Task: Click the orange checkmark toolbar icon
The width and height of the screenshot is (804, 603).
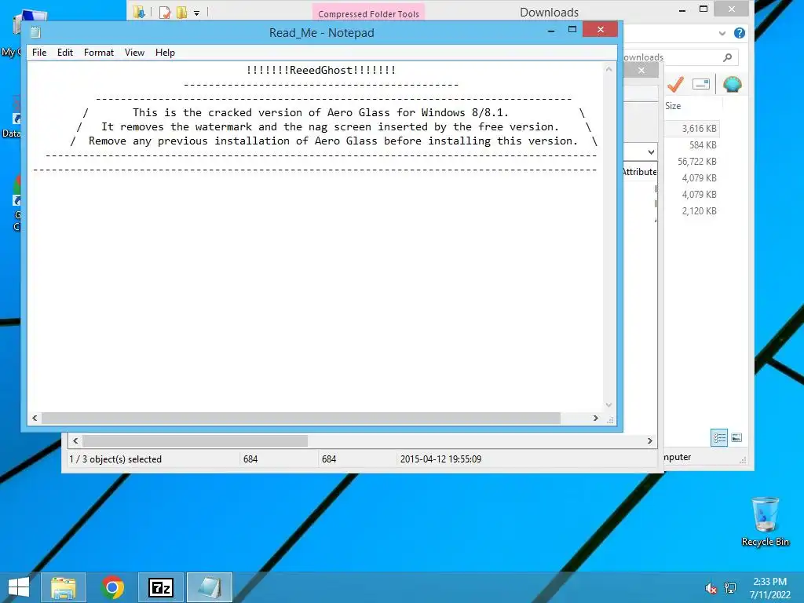Action: pyautogui.click(x=675, y=84)
